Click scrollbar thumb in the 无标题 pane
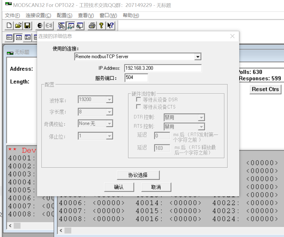This screenshot has height=237, width=284. coord(17,226)
